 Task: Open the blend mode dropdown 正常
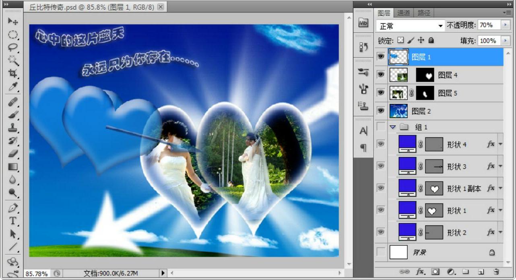411,26
